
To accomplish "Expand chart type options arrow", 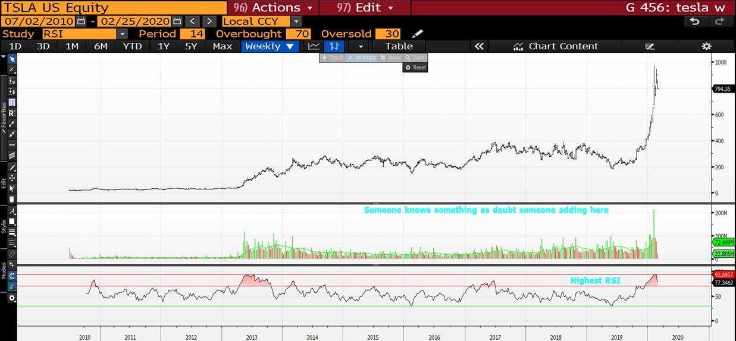I will (360, 46).
